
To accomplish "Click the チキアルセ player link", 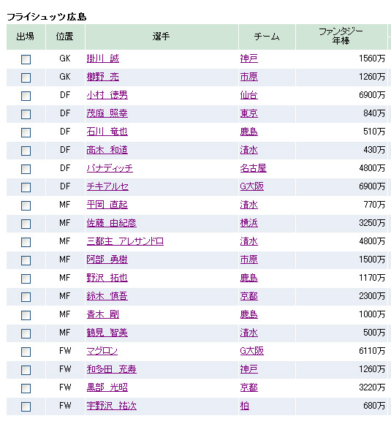I will (107, 186).
